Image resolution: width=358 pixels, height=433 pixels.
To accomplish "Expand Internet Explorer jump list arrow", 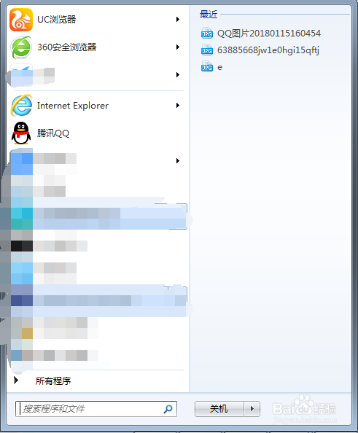I will click(x=178, y=105).
